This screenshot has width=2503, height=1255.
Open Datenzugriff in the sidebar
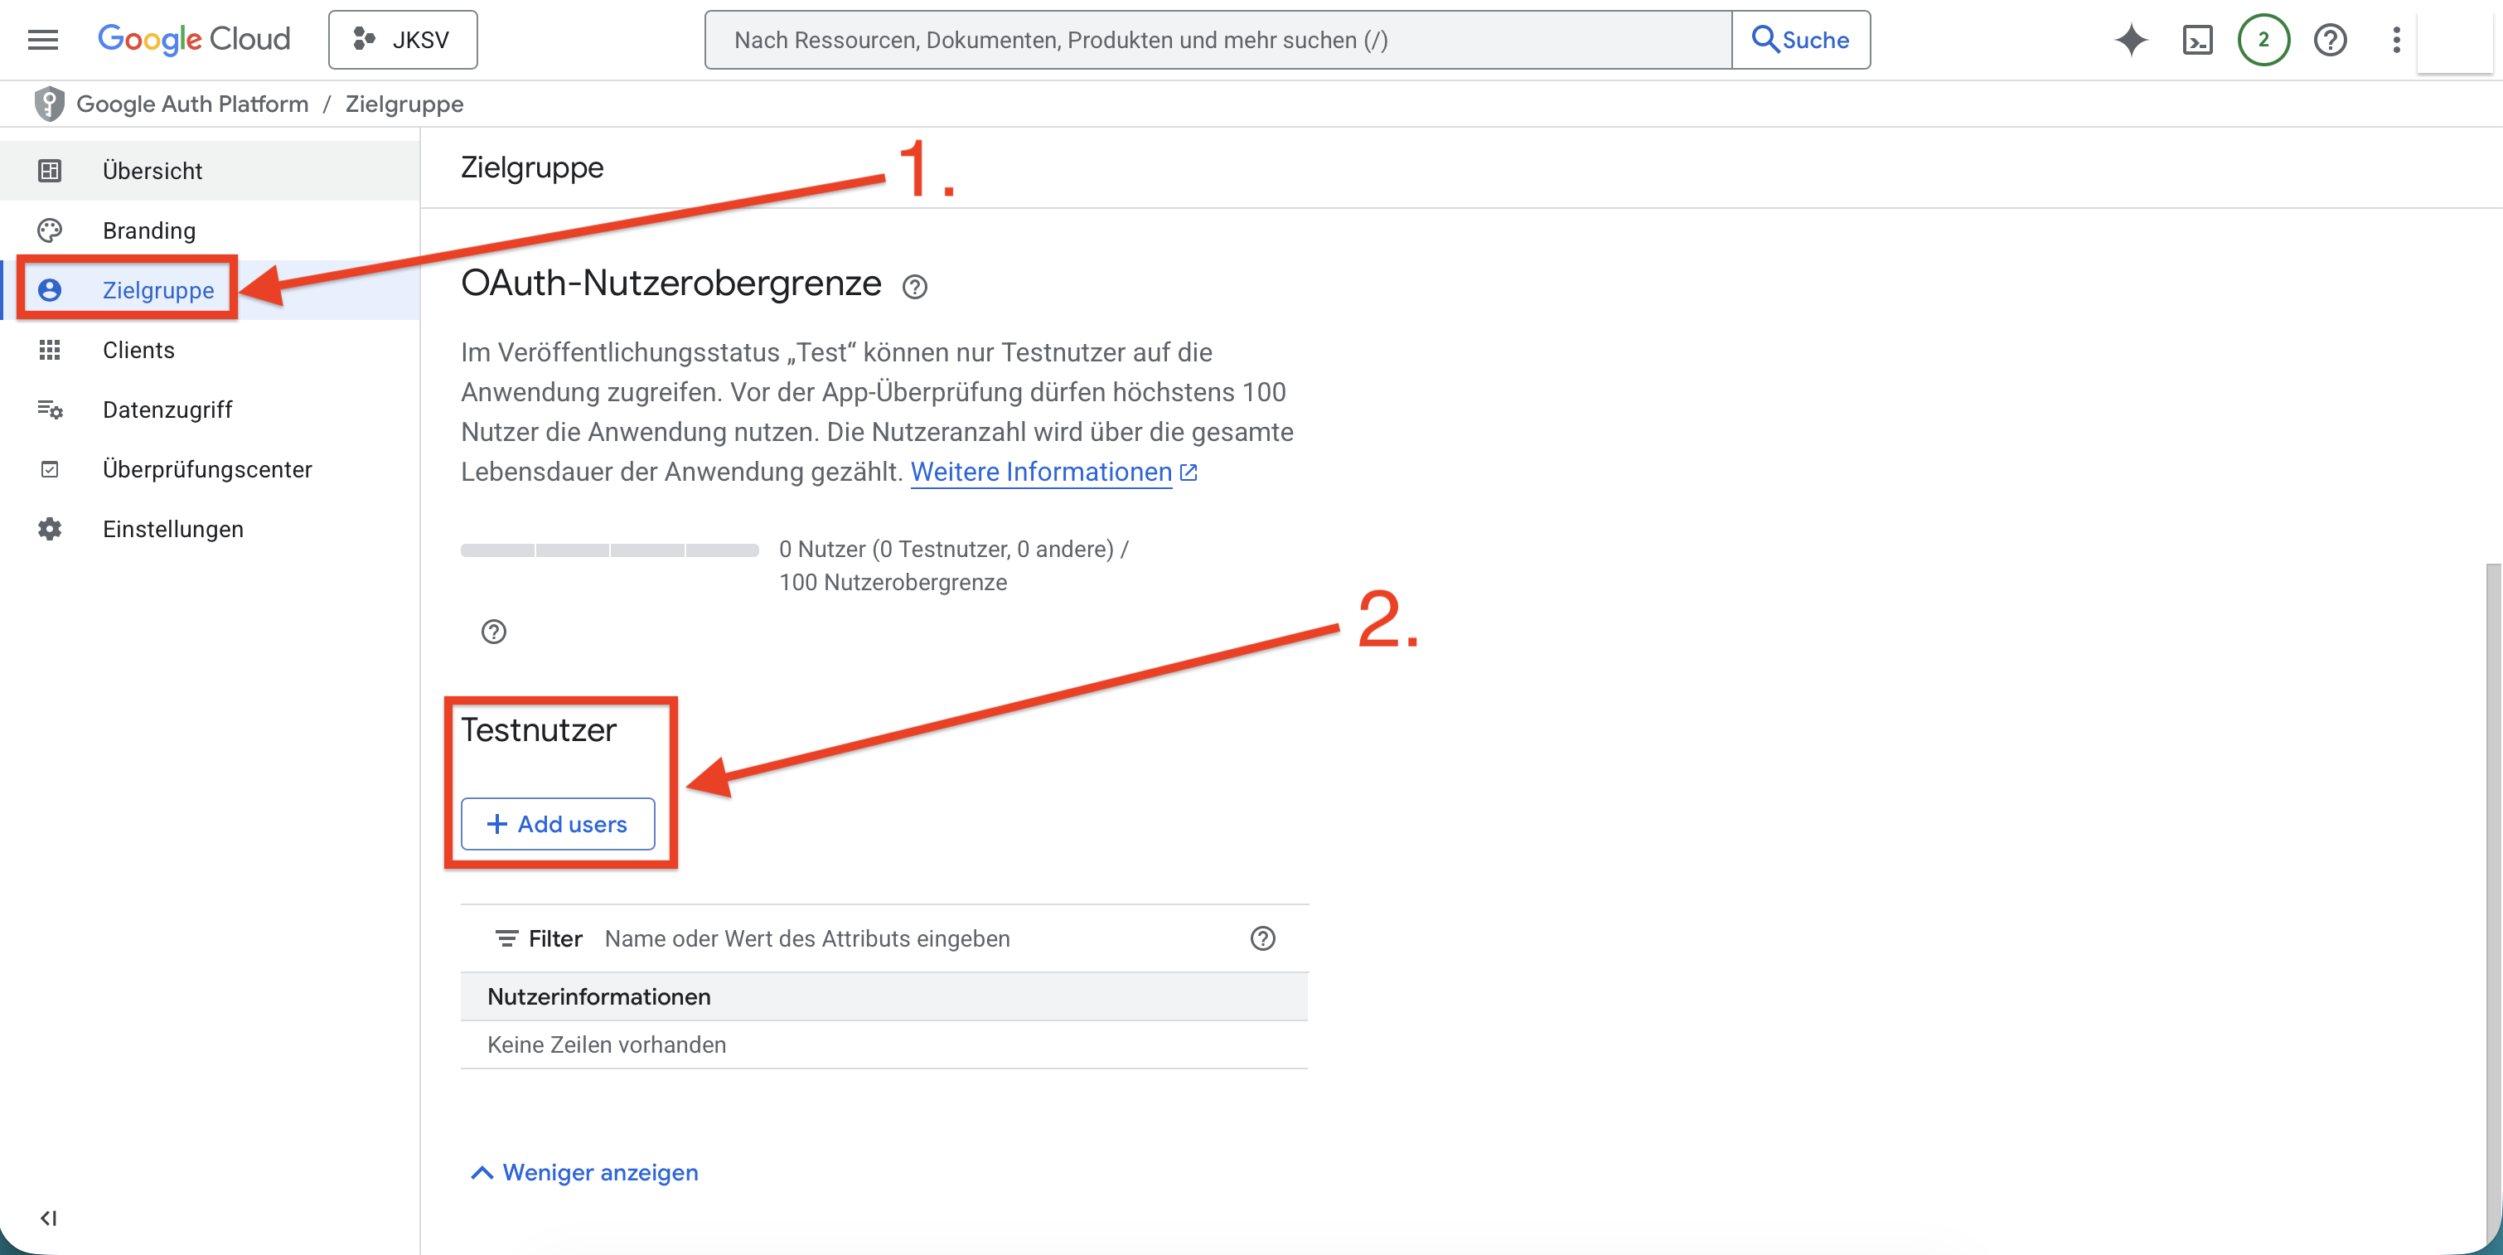[167, 410]
